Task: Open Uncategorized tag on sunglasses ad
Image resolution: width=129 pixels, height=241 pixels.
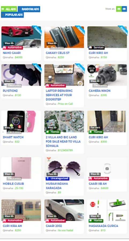Action: pyautogui.click(x=58, y=179)
